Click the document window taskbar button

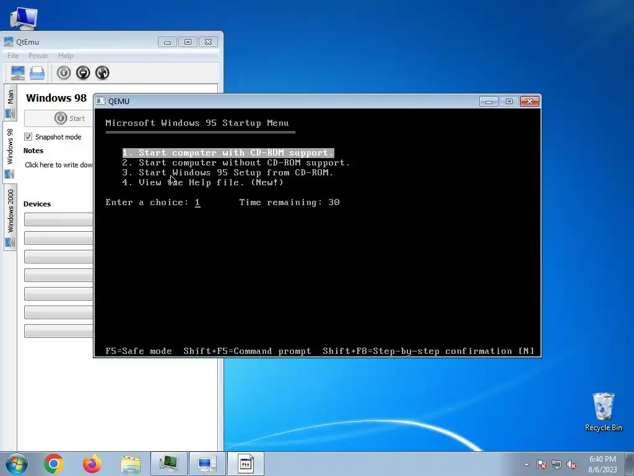tap(245, 464)
